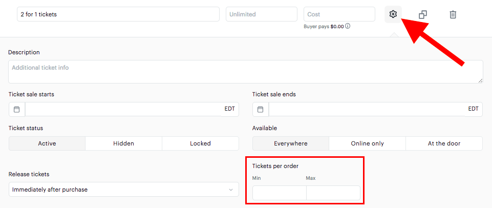Click EDT label on sale starts field
Screen dimensions: 492x208
coord(230,109)
